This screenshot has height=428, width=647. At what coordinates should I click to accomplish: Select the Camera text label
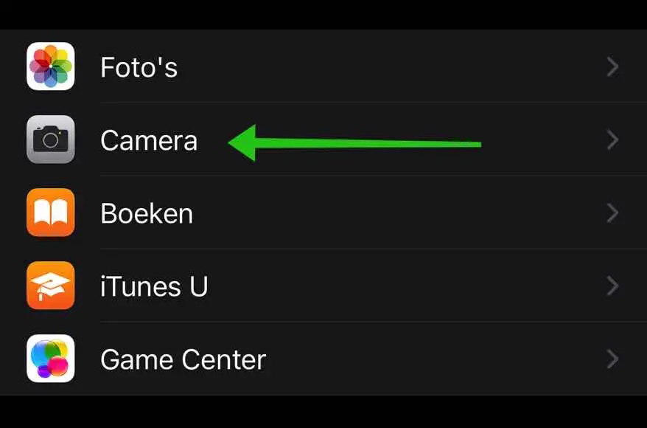pyautogui.click(x=149, y=140)
